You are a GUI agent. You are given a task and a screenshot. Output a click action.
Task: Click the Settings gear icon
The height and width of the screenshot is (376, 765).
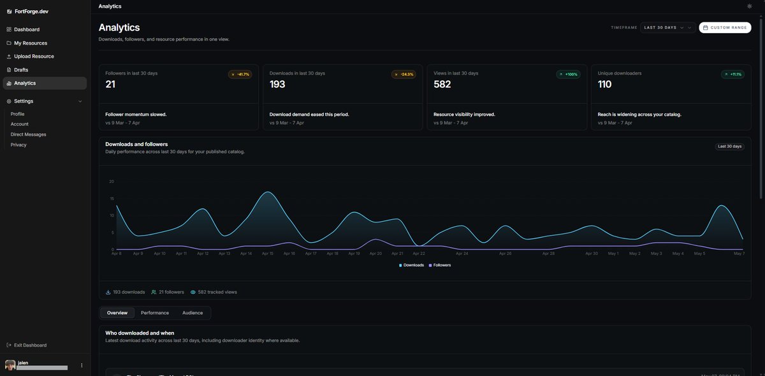coord(9,101)
